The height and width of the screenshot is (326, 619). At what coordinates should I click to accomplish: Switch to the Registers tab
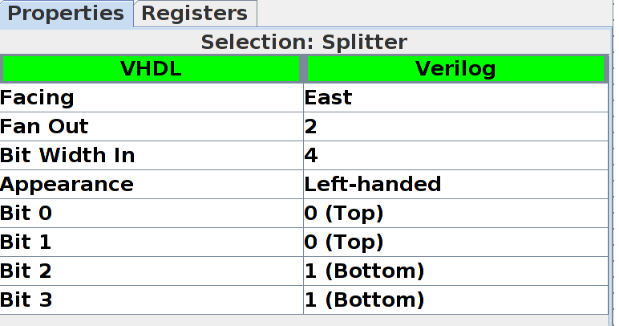[195, 14]
